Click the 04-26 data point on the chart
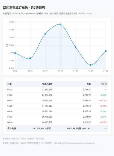Image resolution: width=114 pixels, height=156 pixels. tap(76, 47)
